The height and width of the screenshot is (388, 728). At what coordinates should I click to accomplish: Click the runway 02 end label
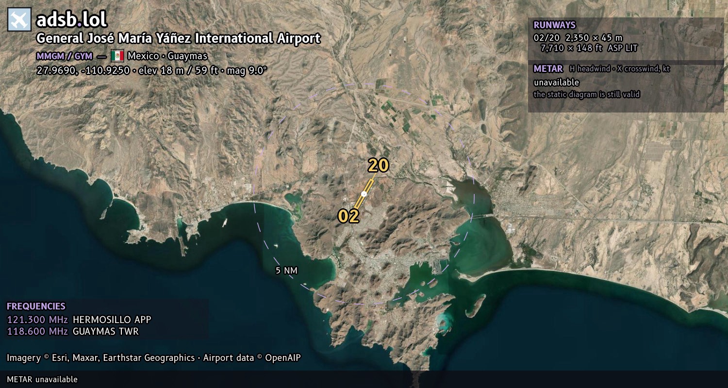[348, 216]
